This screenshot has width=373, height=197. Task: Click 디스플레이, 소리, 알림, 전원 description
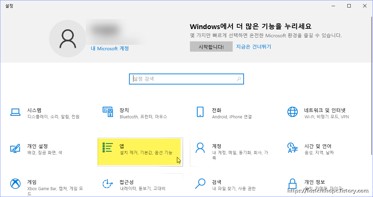[53, 117]
